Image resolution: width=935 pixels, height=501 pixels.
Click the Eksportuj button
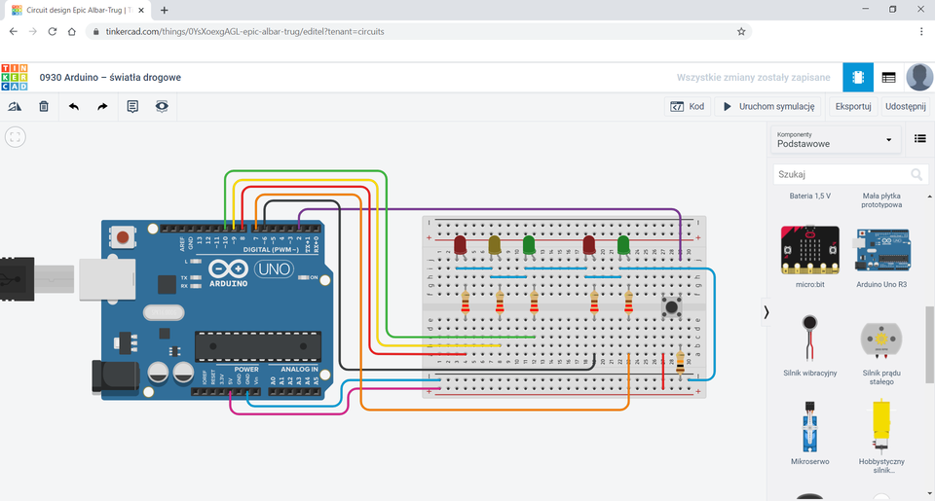853,107
